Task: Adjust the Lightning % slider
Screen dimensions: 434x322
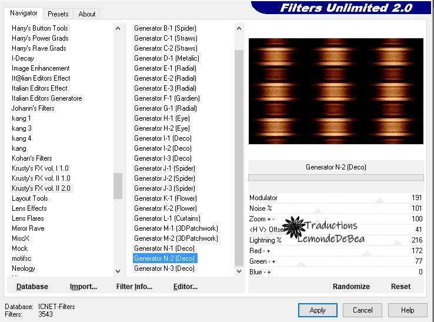Action: [335, 240]
